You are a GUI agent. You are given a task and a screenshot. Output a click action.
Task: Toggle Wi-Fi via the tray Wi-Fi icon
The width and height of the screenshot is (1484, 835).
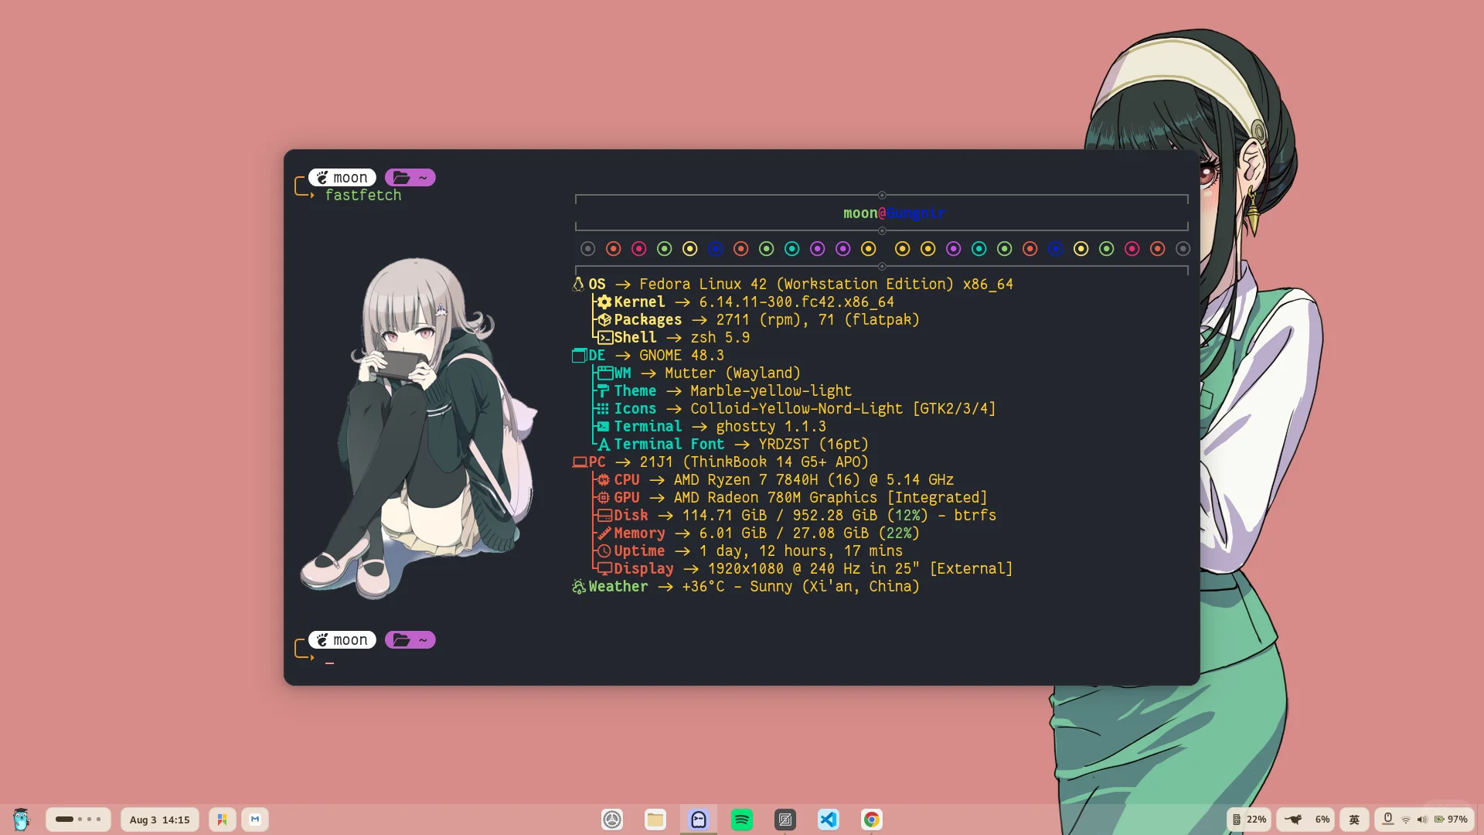[x=1406, y=819]
